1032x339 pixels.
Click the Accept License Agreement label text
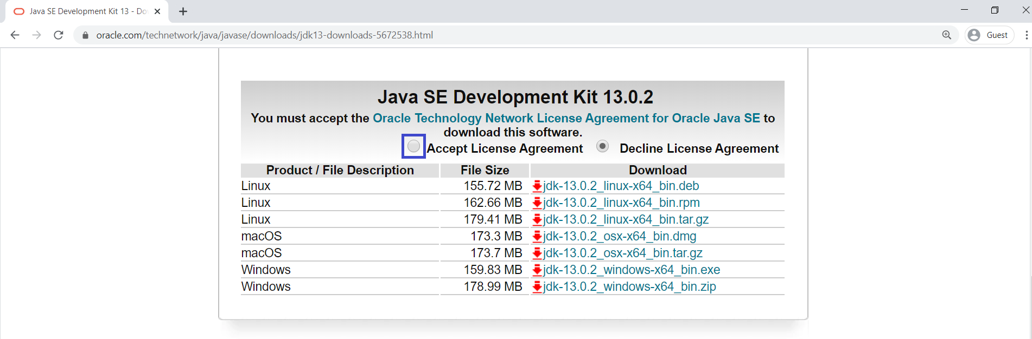(505, 148)
